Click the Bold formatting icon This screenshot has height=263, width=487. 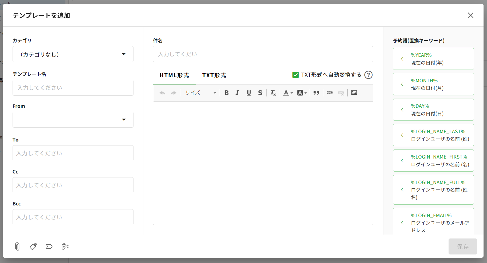(226, 93)
